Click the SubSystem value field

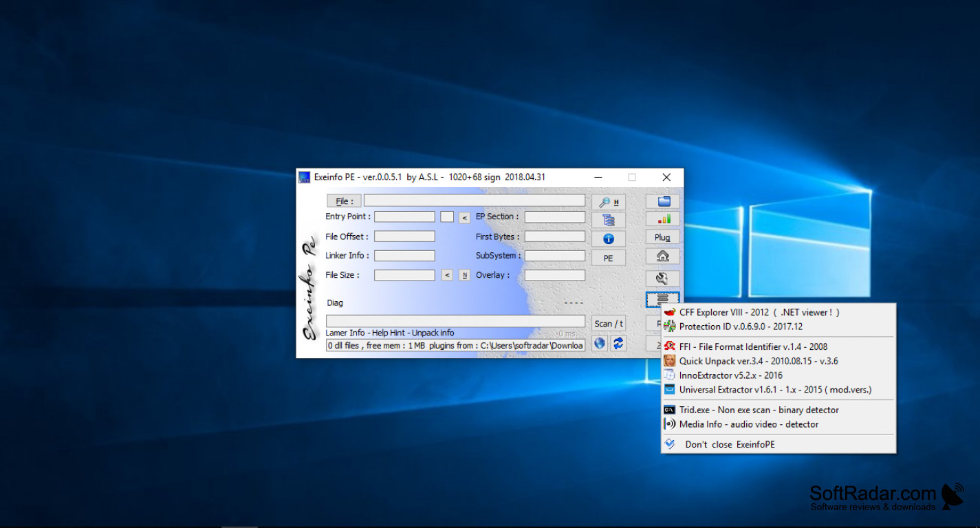tap(555, 256)
